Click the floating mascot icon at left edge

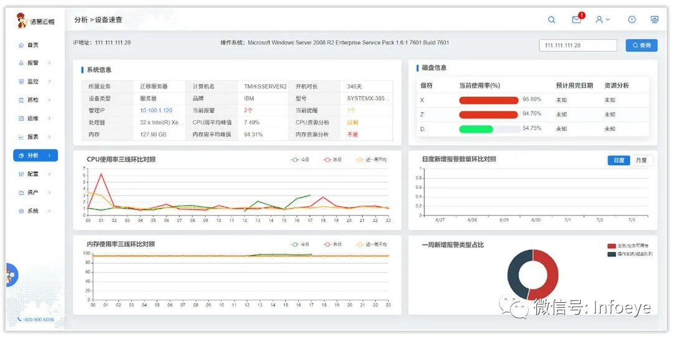tap(11, 275)
